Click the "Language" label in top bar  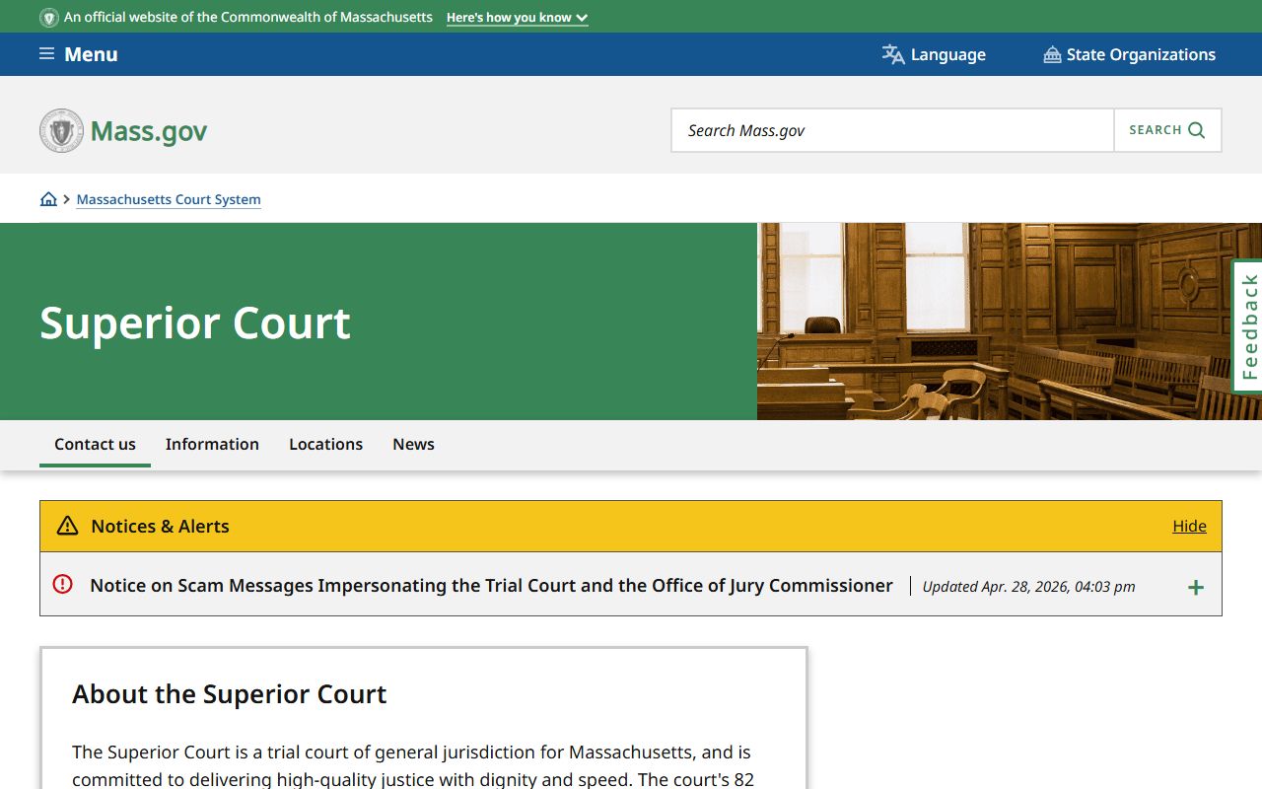(948, 54)
